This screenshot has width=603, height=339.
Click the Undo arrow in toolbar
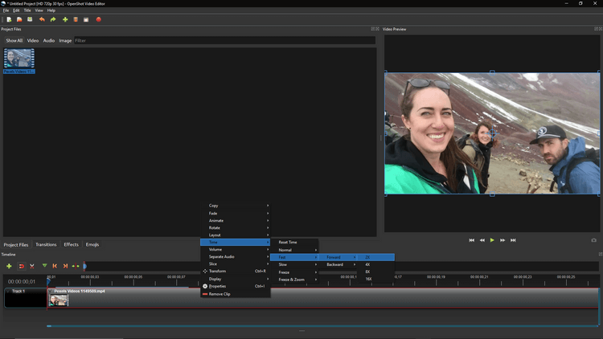42,19
